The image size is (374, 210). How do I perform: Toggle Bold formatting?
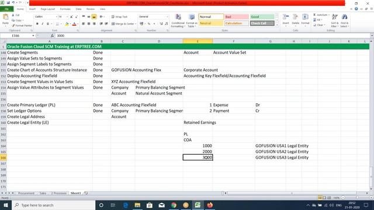(37, 24)
